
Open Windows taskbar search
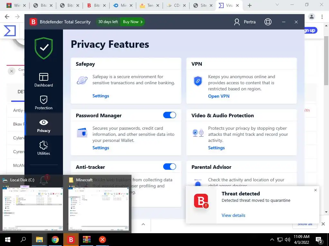pos(23,239)
